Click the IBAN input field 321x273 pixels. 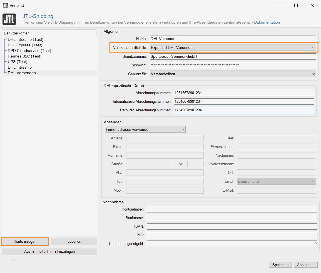(x=232, y=226)
